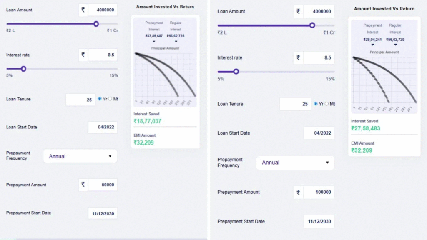Click the rupee icon beside the 50000 prepayment amount
The height and width of the screenshot is (240, 427).
(83, 185)
